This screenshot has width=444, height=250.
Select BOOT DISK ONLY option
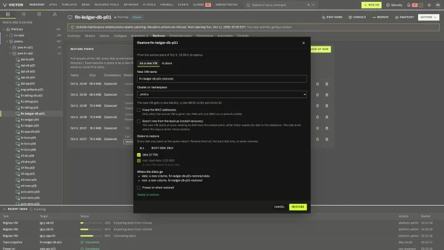click(x=162, y=148)
